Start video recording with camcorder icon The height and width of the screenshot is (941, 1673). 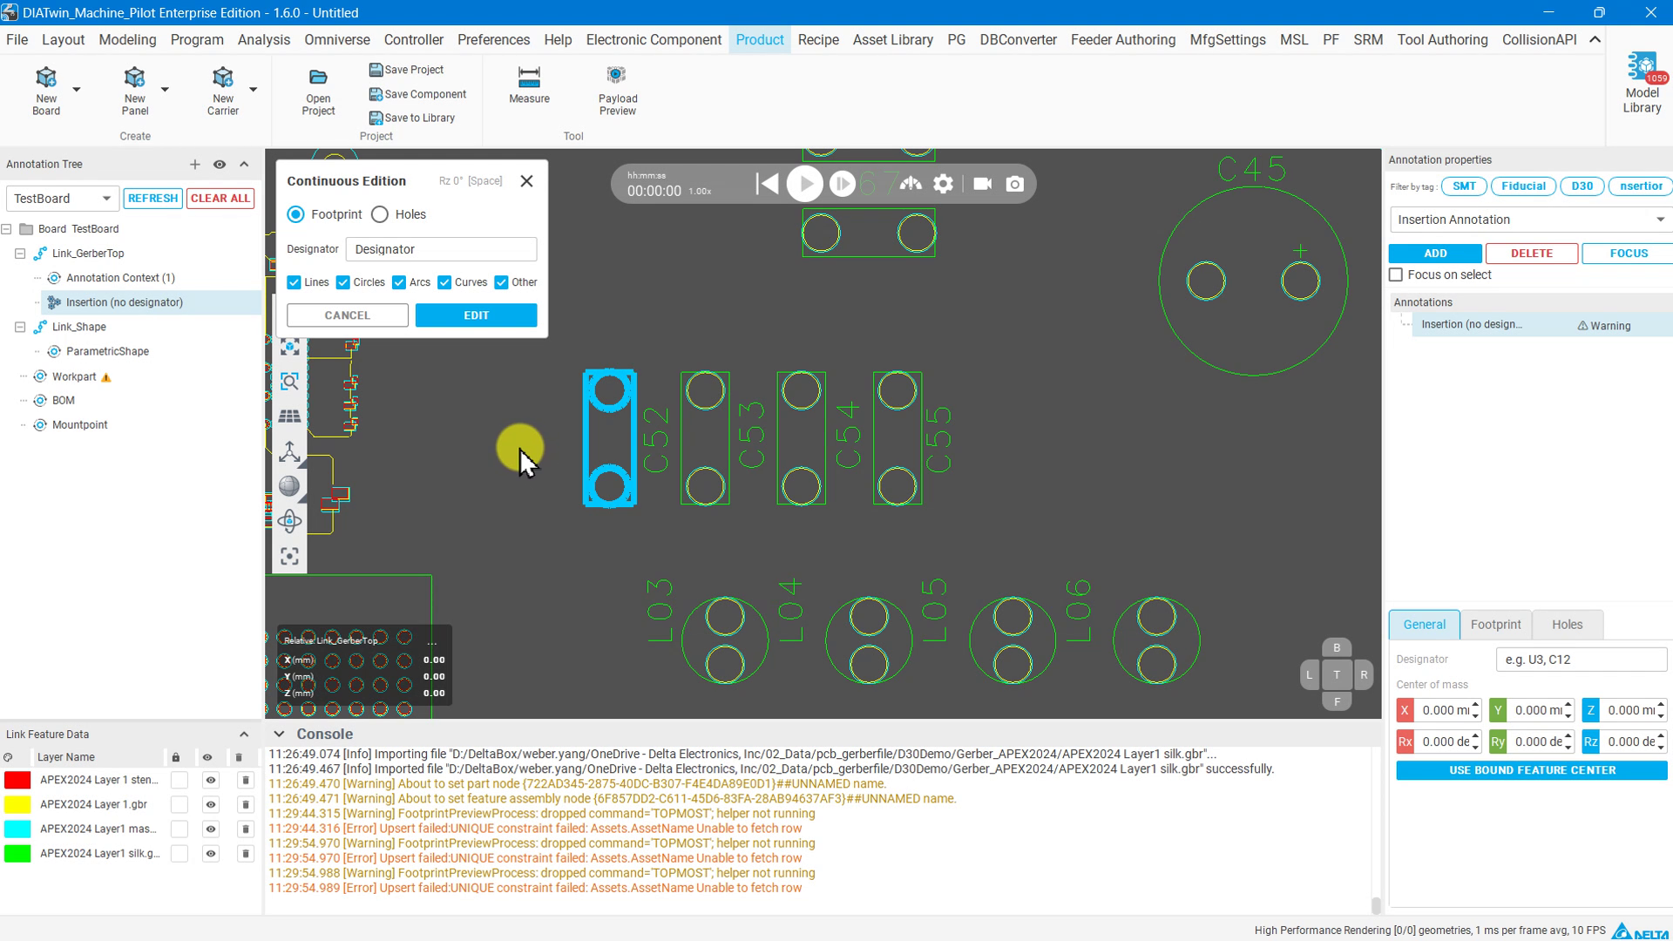click(982, 184)
